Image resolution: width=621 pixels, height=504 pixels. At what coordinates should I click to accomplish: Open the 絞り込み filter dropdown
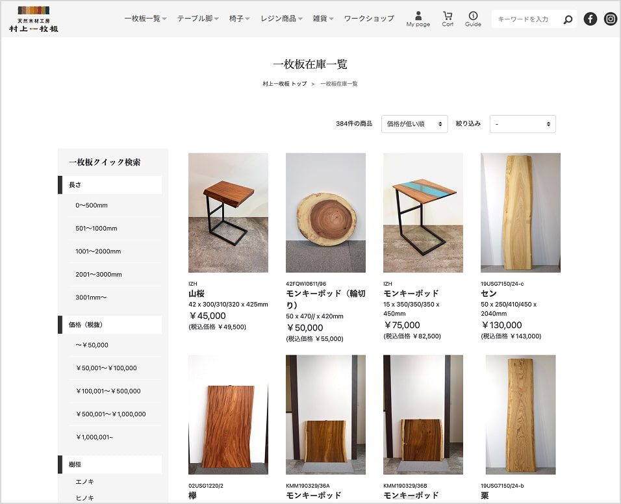[522, 123]
